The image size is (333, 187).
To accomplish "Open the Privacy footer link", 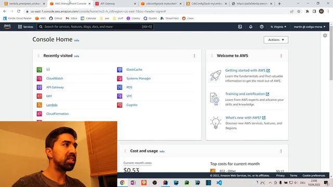I will [x=280, y=176].
